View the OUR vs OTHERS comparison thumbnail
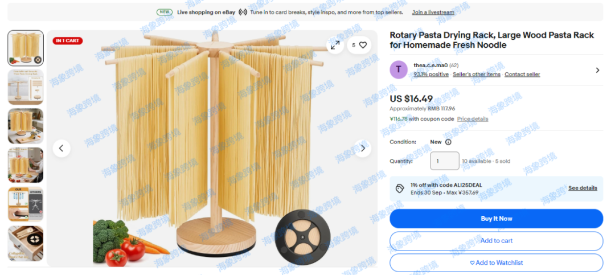Viewport: 615px width, 275px height. (x=26, y=204)
